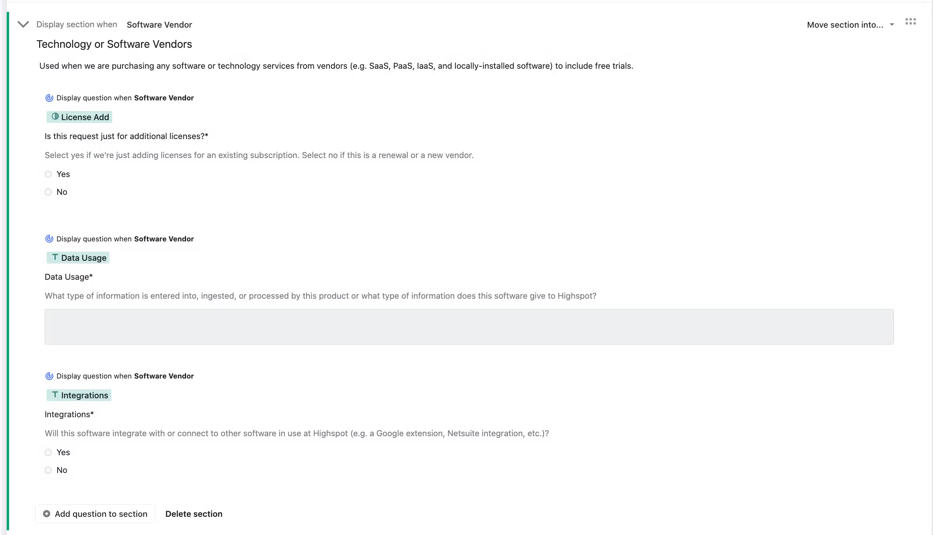Screen dimensions: 933x535
Task: Select Yes for the Integrations question
Action: coord(48,452)
